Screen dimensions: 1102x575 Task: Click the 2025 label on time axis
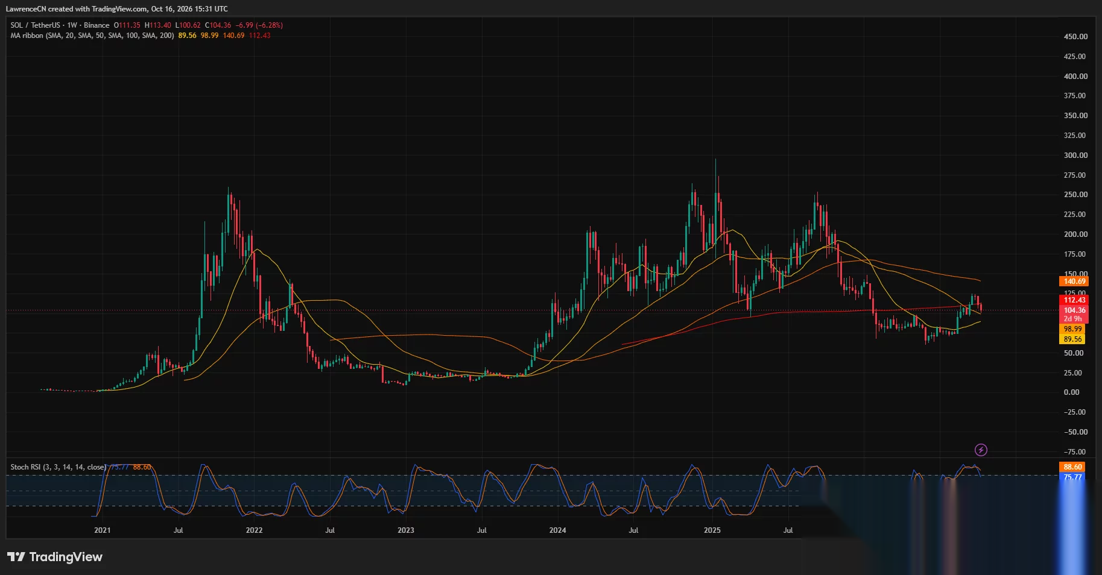coord(712,530)
